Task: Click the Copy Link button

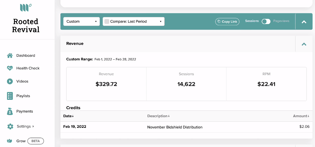Action: [x=227, y=22]
